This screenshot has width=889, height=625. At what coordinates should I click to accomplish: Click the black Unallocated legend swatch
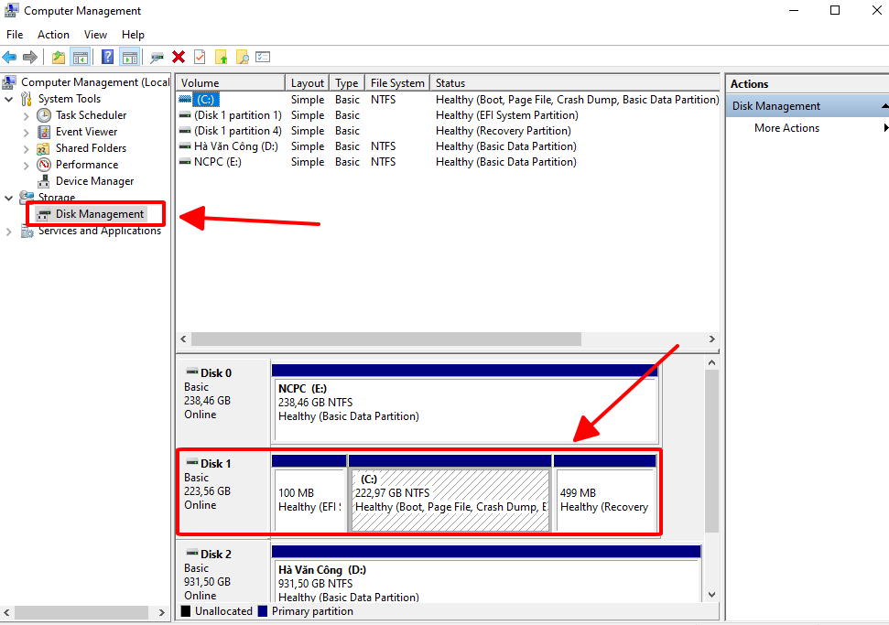[x=185, y=611]
